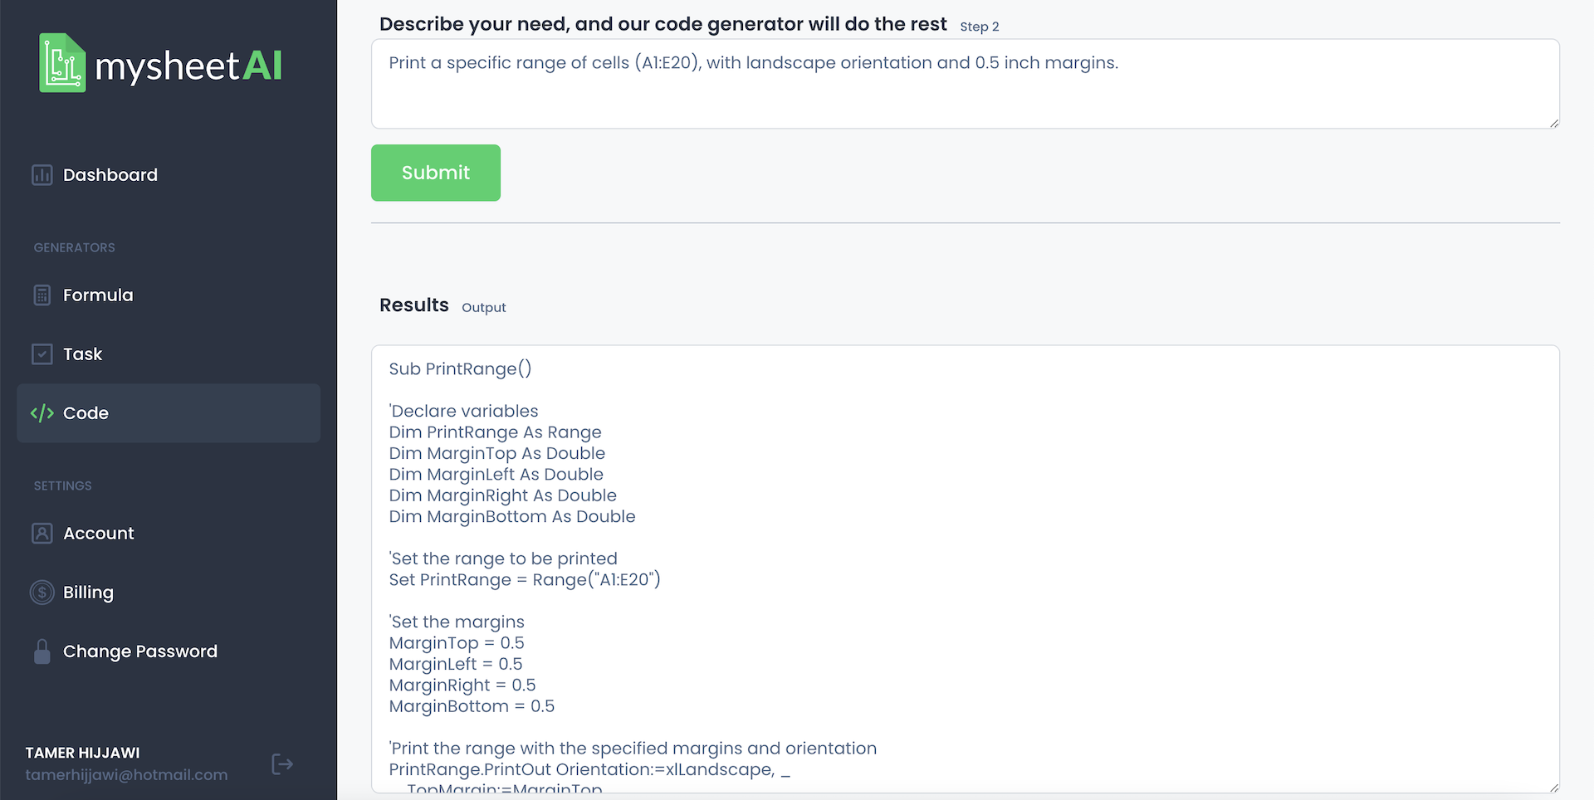Select the Code generator menu item

point(86,413)
